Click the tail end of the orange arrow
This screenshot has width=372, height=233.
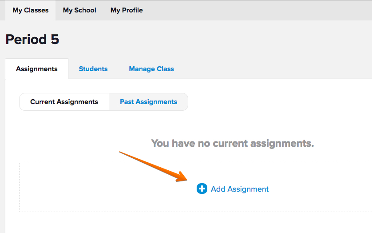[121, 153]
